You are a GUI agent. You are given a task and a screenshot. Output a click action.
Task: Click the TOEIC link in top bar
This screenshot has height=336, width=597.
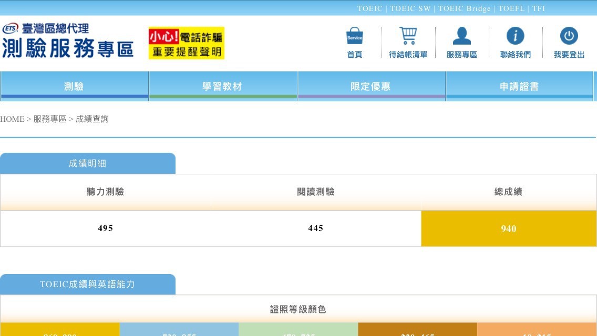point(369,8)
